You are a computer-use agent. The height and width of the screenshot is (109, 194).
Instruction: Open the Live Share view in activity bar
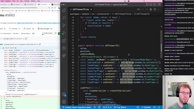tap(64, 56)
